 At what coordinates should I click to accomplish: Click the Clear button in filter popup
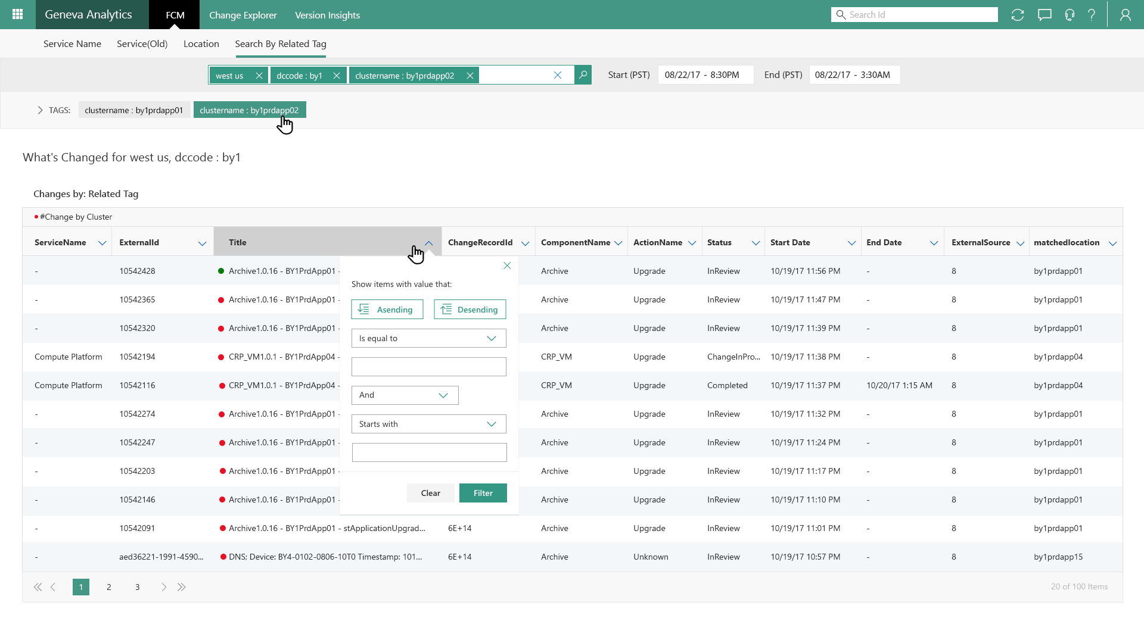[431, 493]
